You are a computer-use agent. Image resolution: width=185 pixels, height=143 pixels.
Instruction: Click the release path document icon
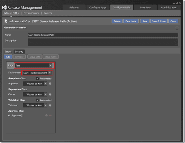pos(6,21)
